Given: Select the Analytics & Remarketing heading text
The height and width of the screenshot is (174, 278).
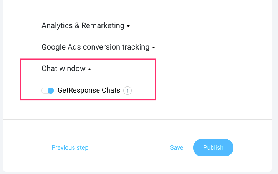Looking at the screenshot, I should coord(83,25).
